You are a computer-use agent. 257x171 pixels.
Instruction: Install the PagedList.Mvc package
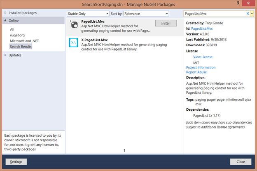[166, 24]
